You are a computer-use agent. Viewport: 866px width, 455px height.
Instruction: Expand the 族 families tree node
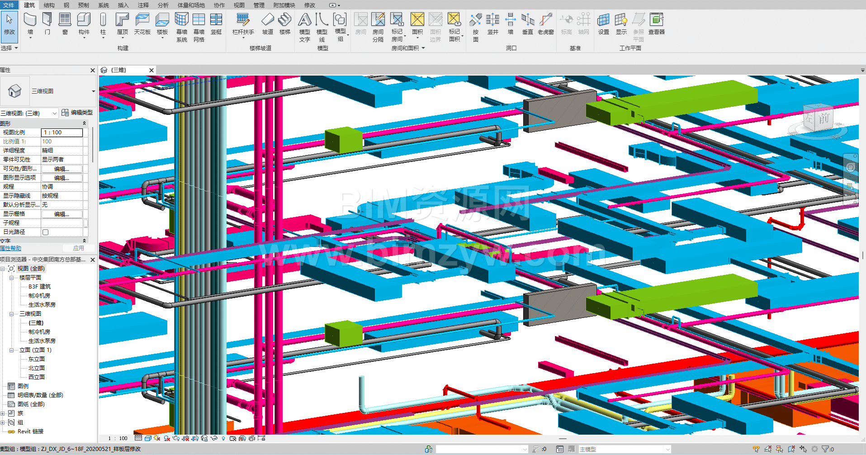coord(3,413)
